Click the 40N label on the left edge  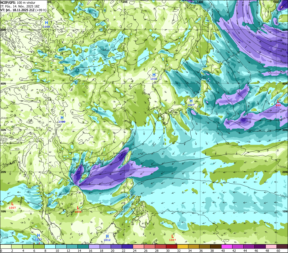pos(3,83)
